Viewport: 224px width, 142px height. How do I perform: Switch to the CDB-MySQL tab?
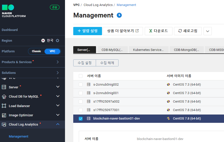112,50
